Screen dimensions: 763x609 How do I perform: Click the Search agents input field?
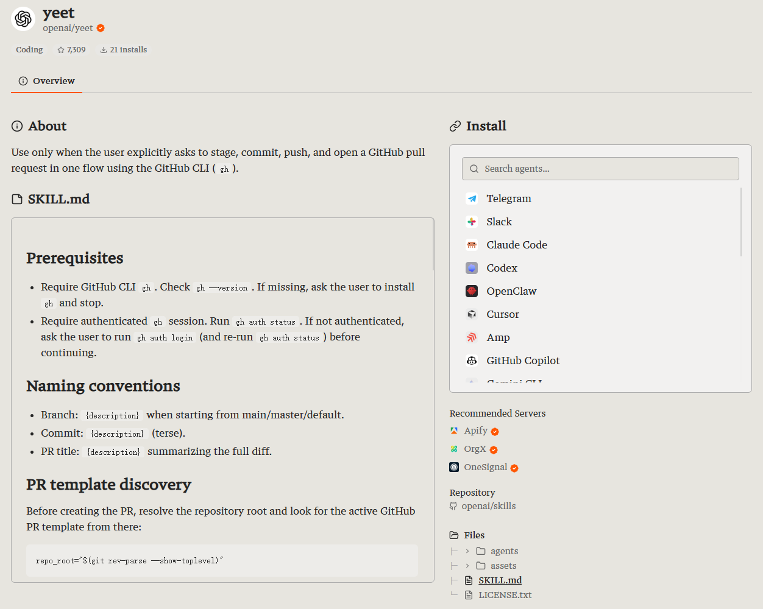600,169
